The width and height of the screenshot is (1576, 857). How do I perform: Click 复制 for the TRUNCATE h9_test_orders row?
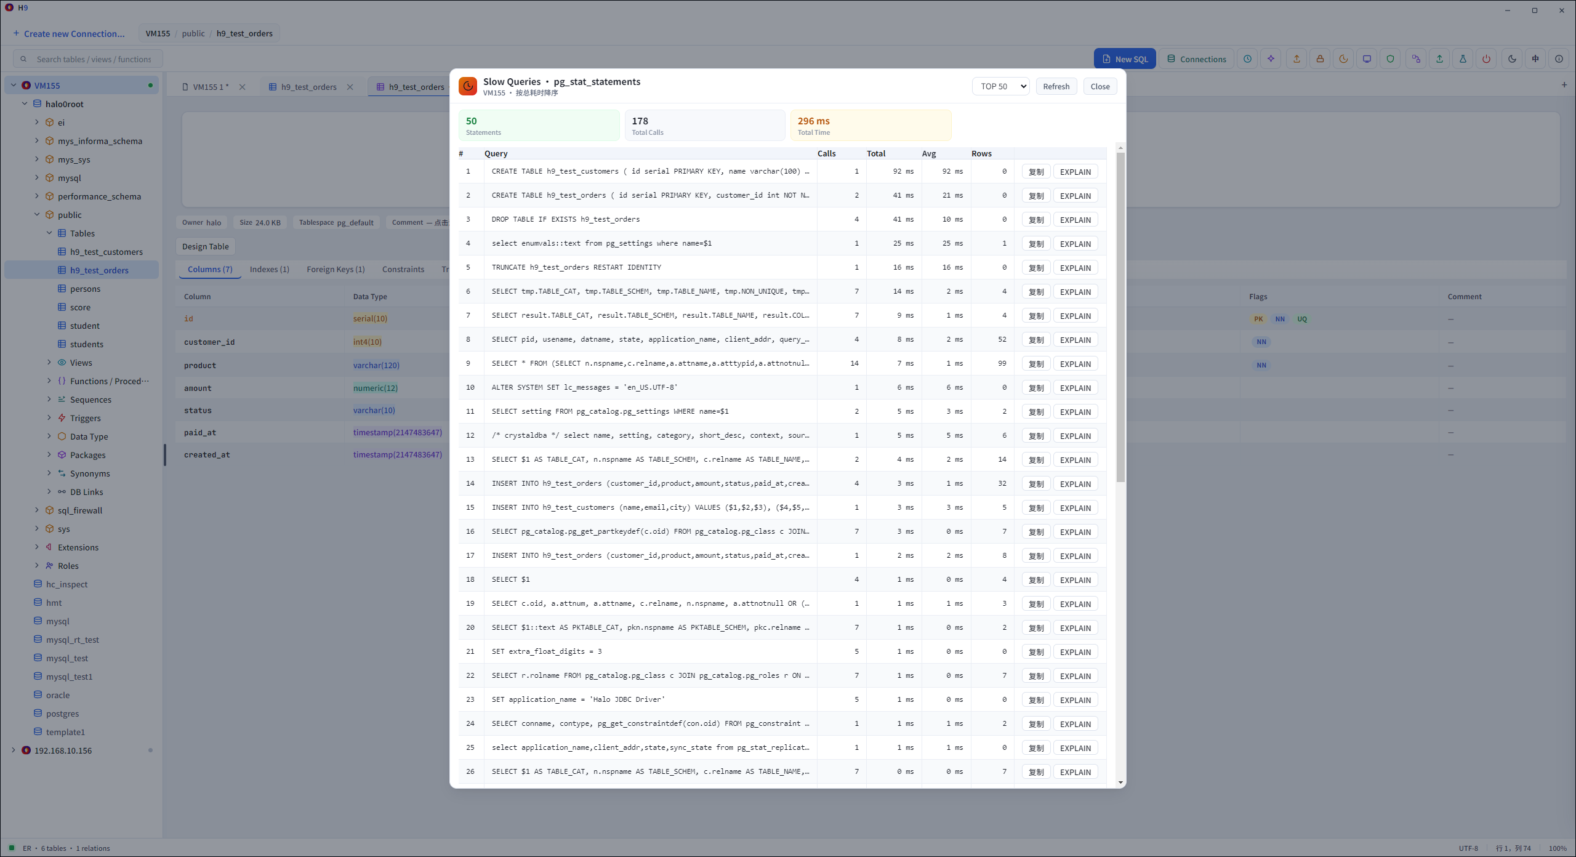pyautogui.click(x=1036, y=268)
